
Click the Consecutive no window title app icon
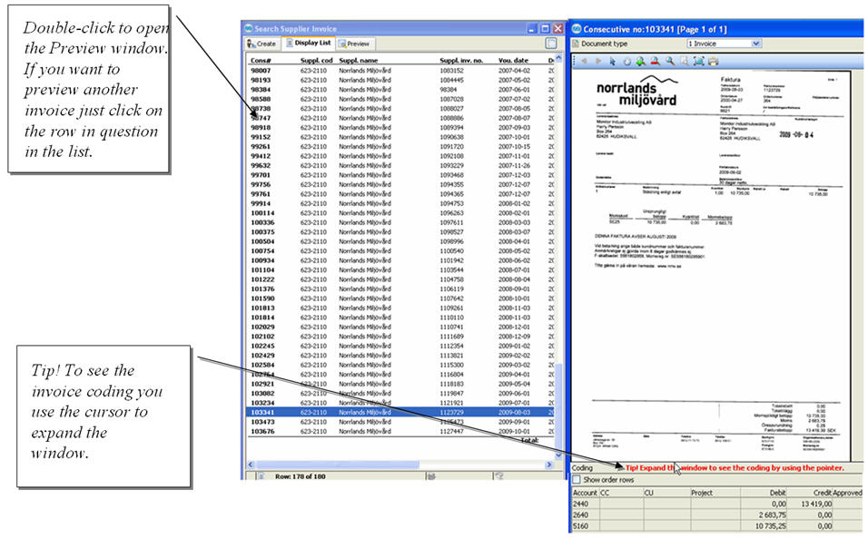577,29
